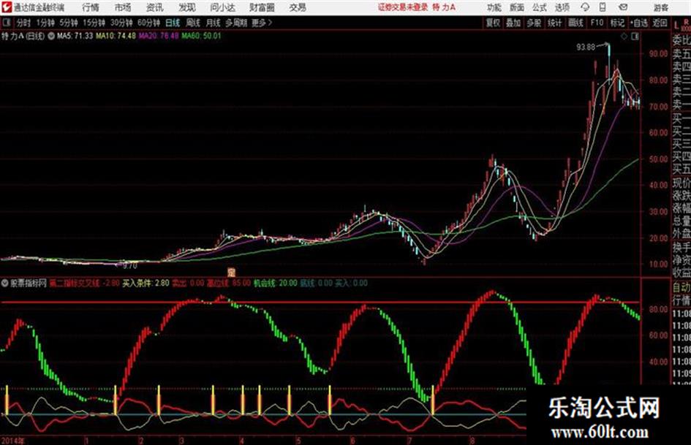Click the 买入条件: 2.80 indicator value
This screenshot has height=445, width=691.
point(146,284)
